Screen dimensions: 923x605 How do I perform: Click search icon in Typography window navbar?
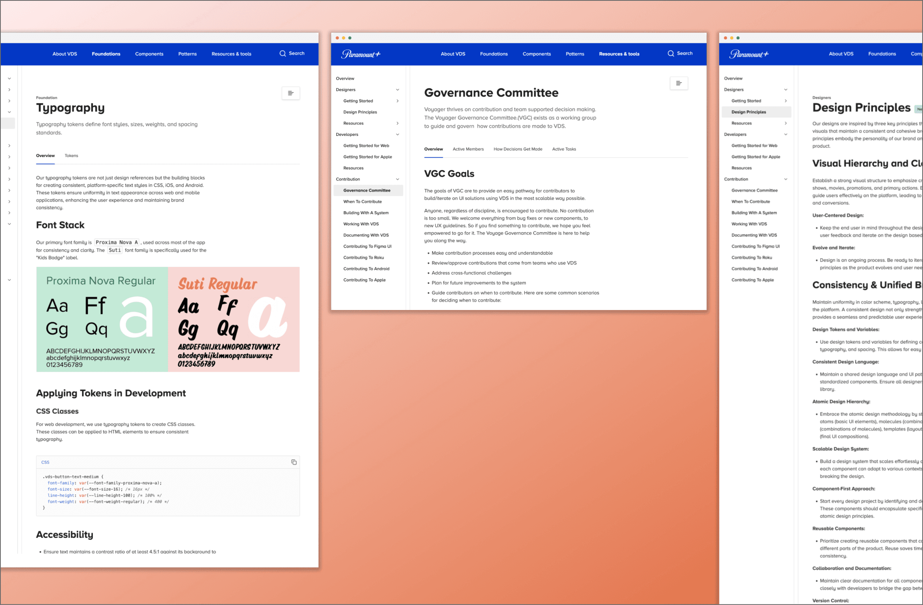(283, 53)
